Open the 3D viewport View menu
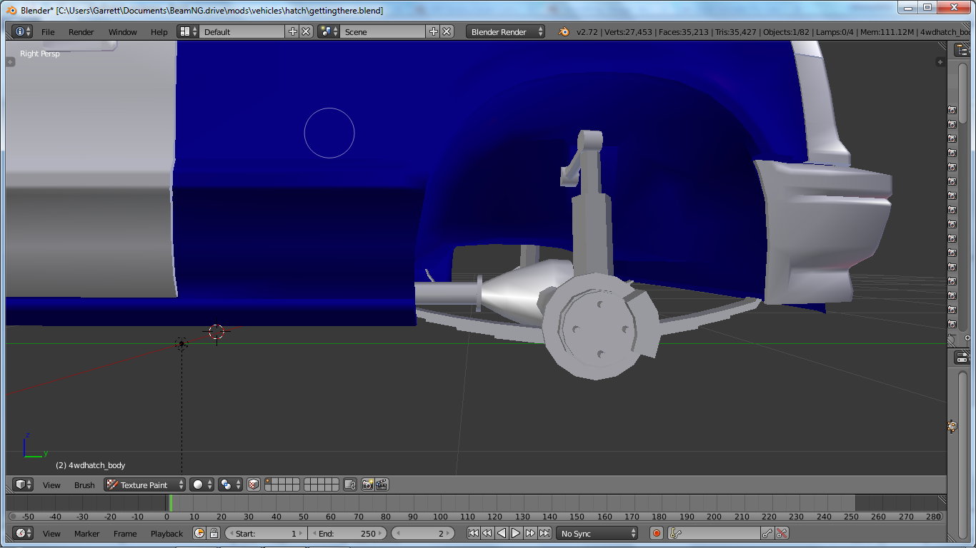This screenshot has height=548, width=976. pos(51,485)
